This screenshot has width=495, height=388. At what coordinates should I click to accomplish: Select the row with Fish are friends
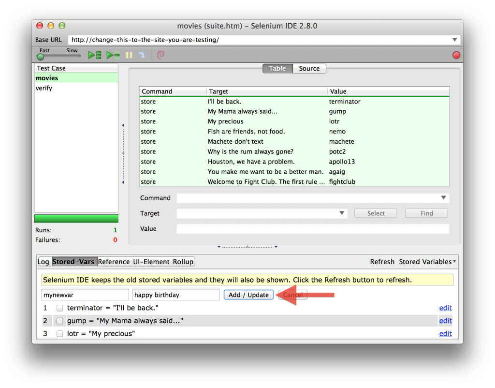click(294, 132)
